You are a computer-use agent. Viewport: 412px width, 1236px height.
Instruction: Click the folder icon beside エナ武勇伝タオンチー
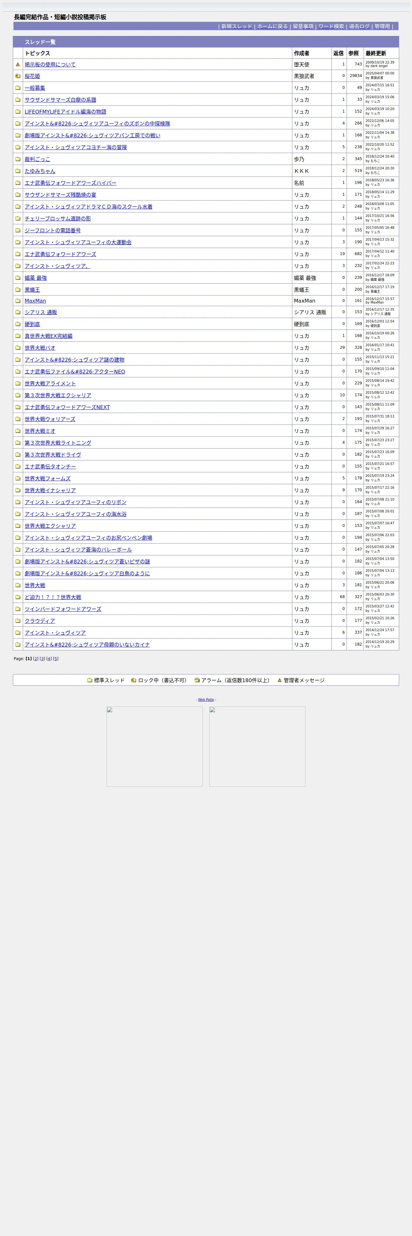coord(18,466)
